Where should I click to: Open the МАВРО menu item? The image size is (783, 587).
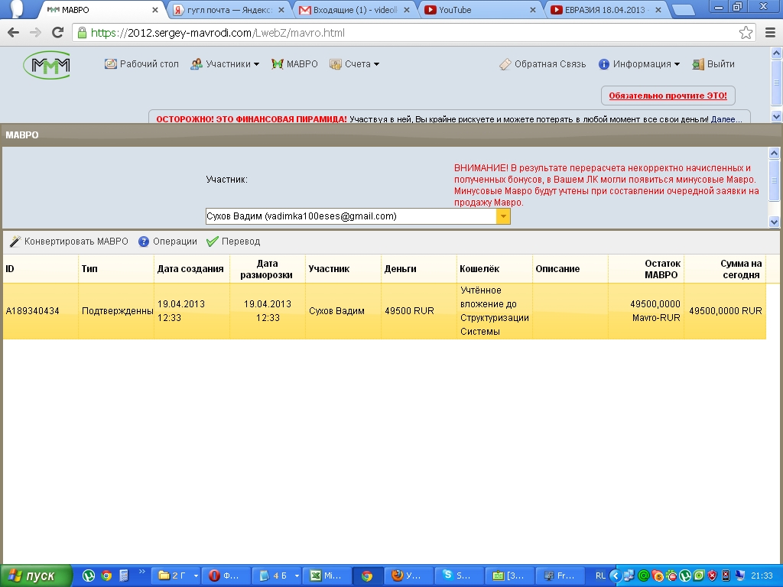point(294,64)
